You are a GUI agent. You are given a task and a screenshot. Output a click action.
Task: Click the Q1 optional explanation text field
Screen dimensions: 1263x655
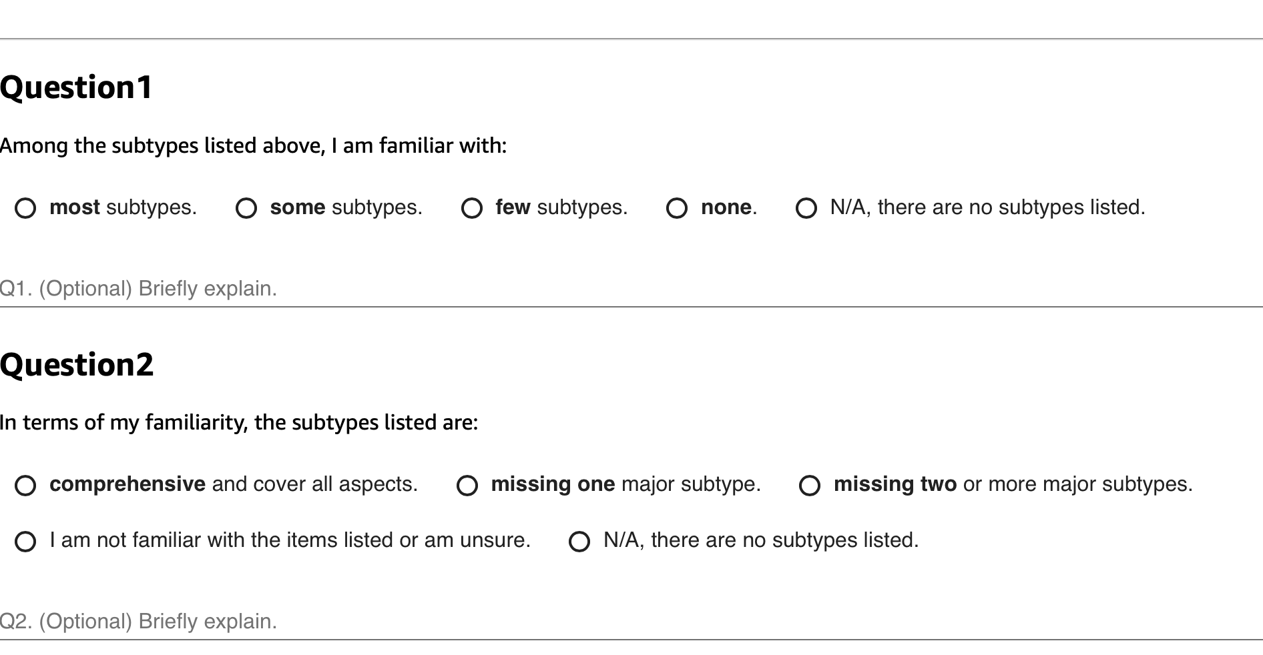(x=601, y=289)
